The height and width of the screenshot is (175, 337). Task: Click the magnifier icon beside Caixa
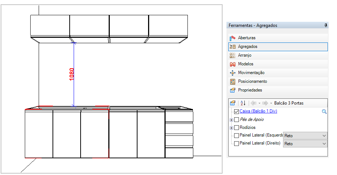point(324,111)
